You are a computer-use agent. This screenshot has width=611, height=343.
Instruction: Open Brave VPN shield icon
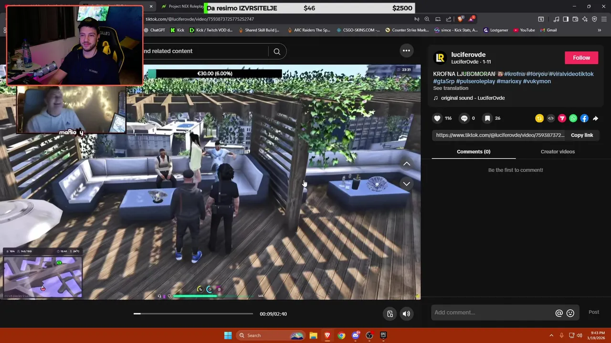click(594, 19)
